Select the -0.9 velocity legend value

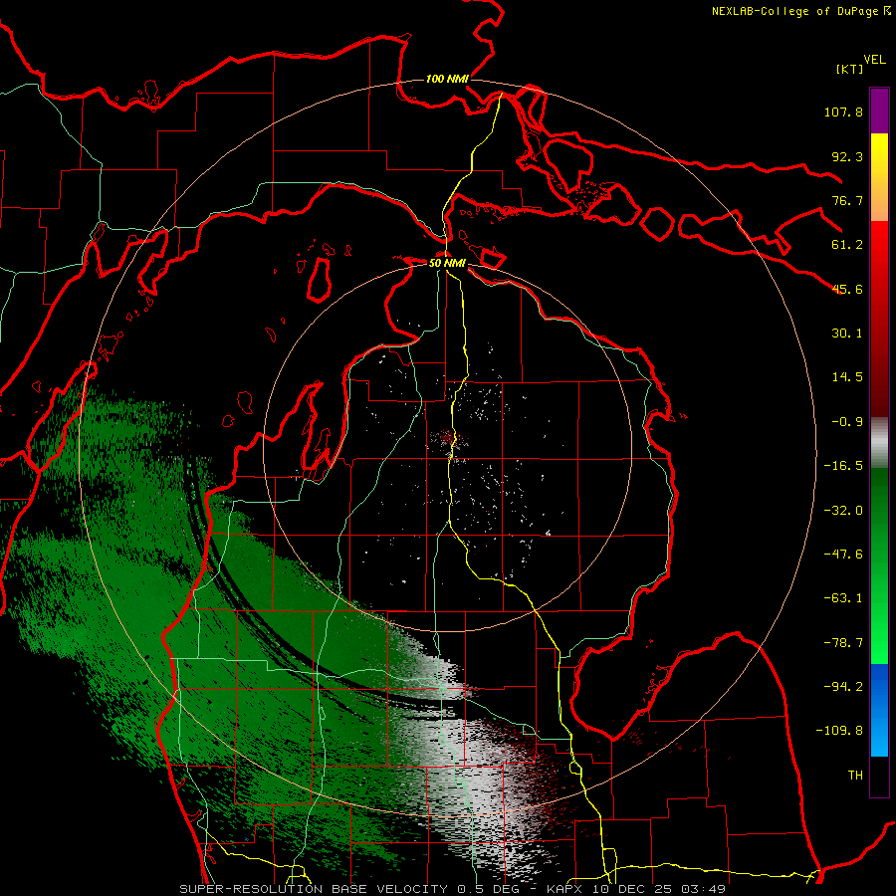847,422
